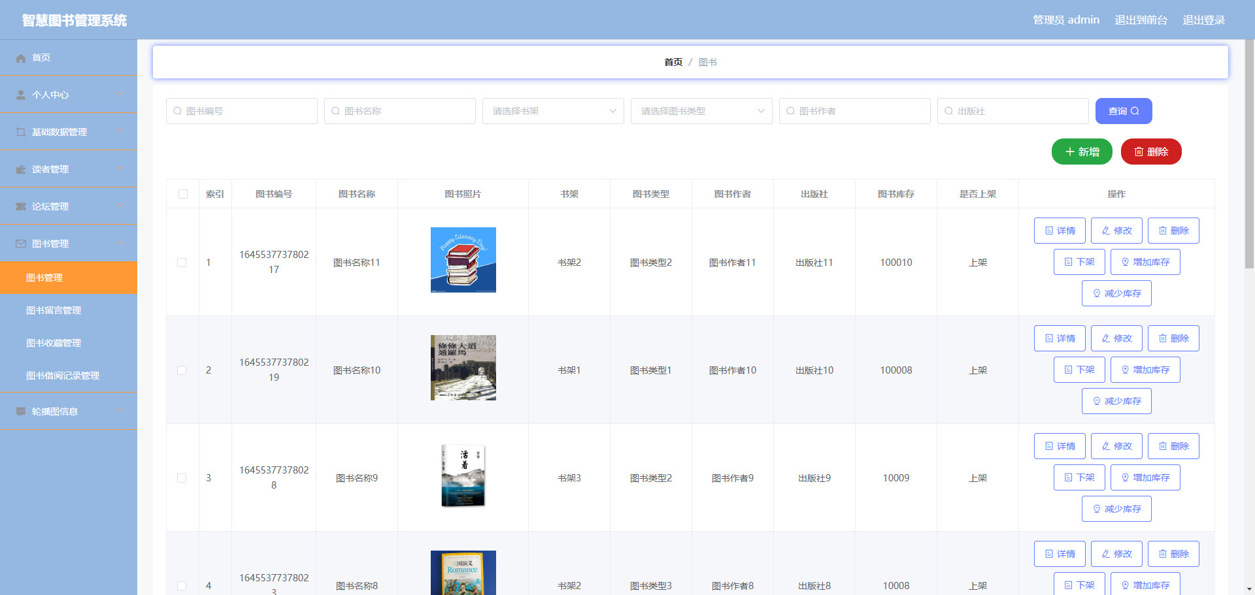Expand 论坛管理 menu chevron

click(120, 206)
